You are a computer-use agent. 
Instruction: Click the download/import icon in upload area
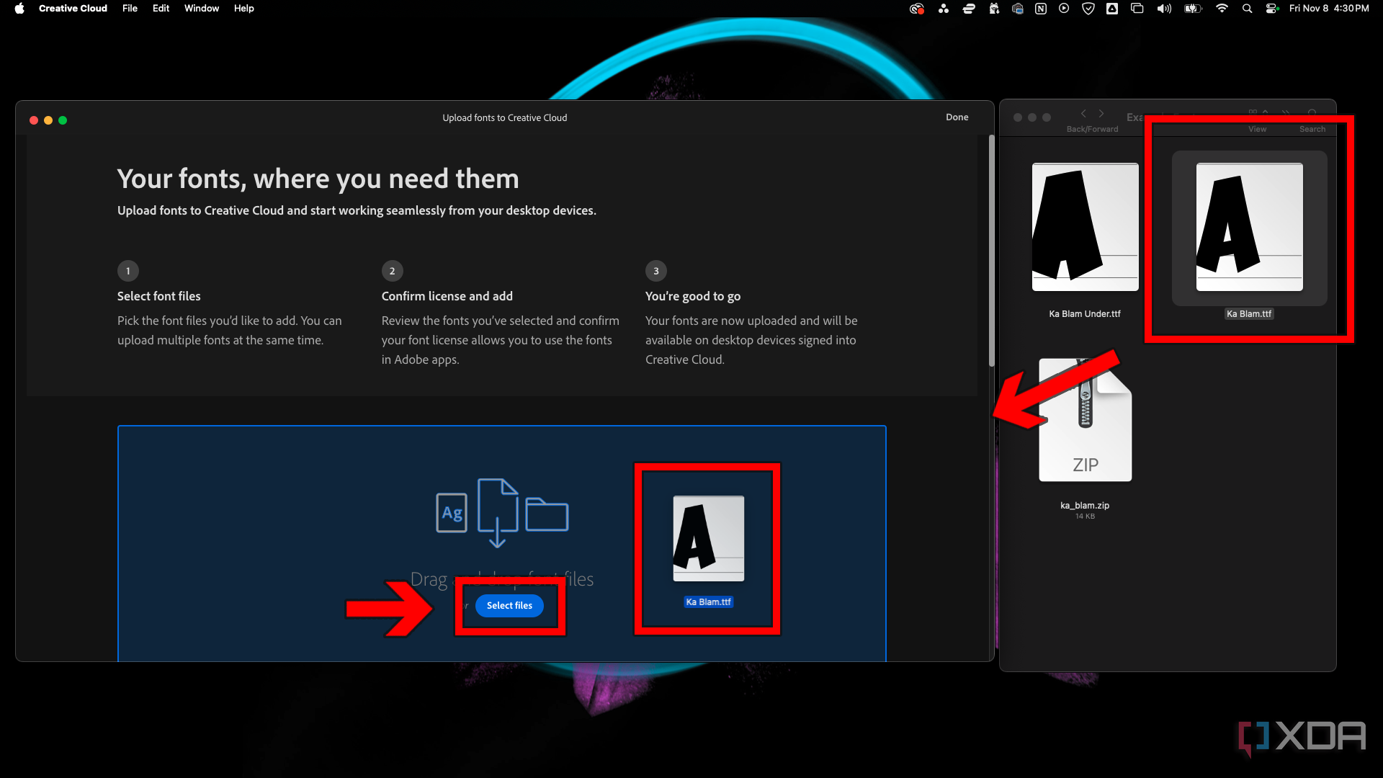click(498, 513)
